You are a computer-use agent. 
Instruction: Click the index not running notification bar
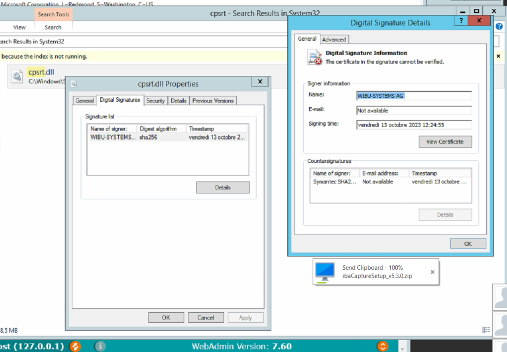[144, 56]
